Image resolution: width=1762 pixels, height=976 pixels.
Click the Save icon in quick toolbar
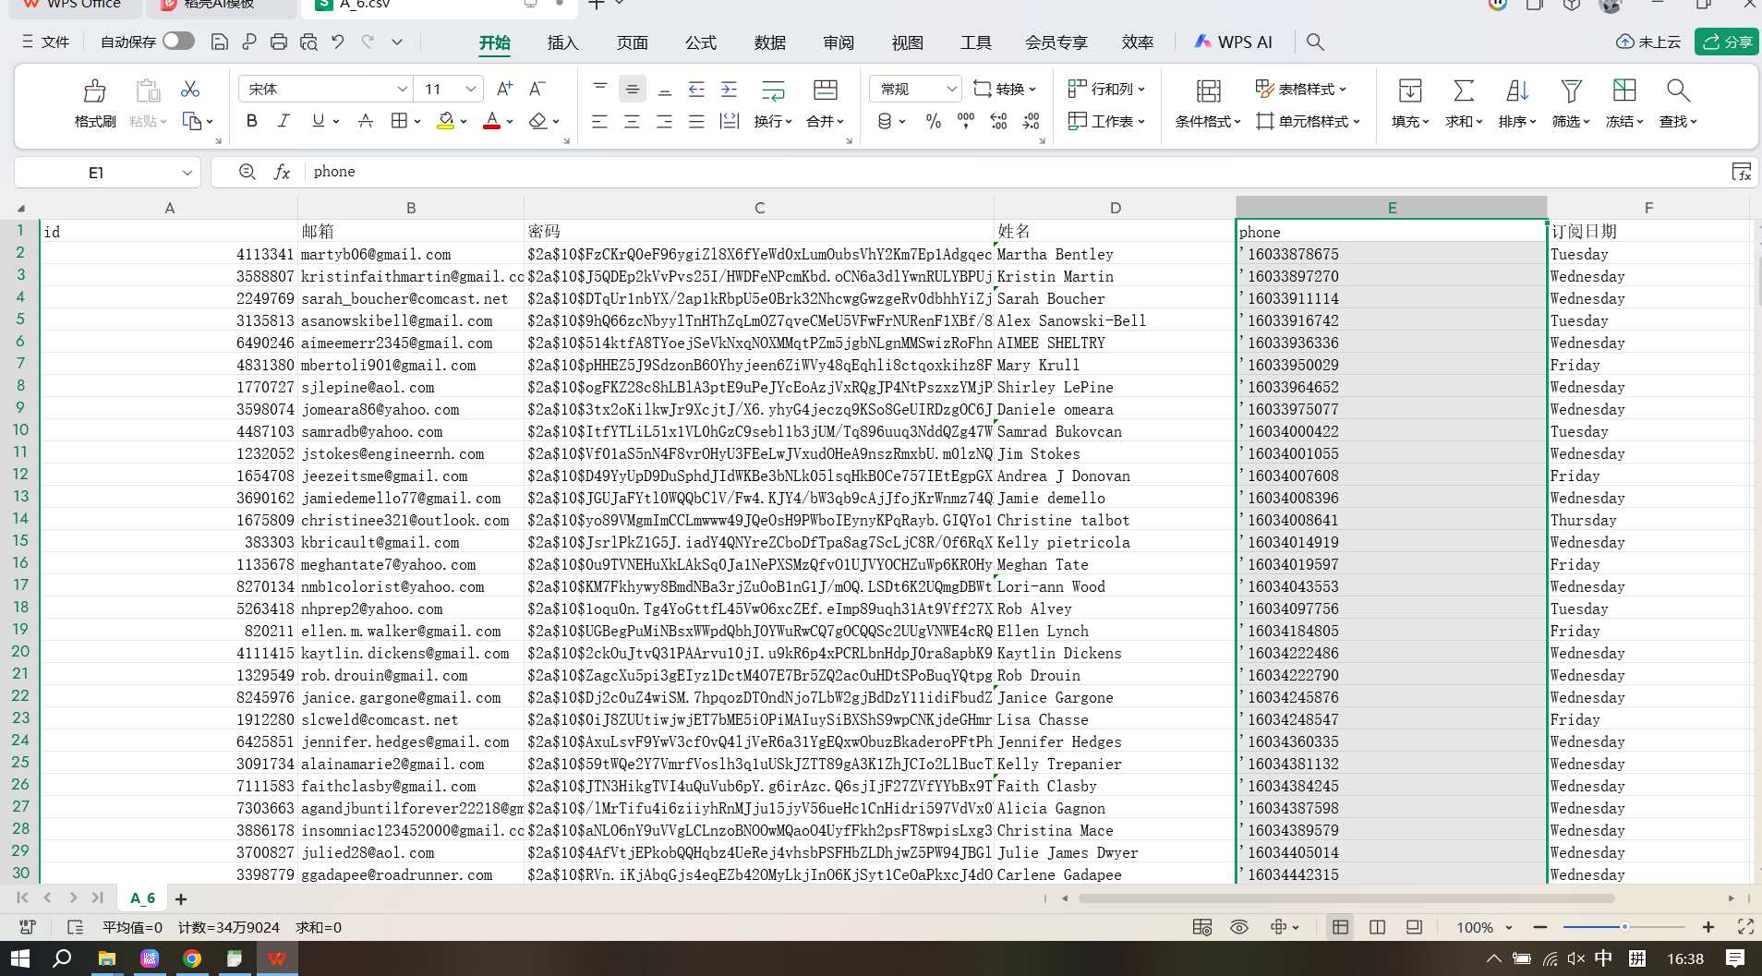coord(220,42)
